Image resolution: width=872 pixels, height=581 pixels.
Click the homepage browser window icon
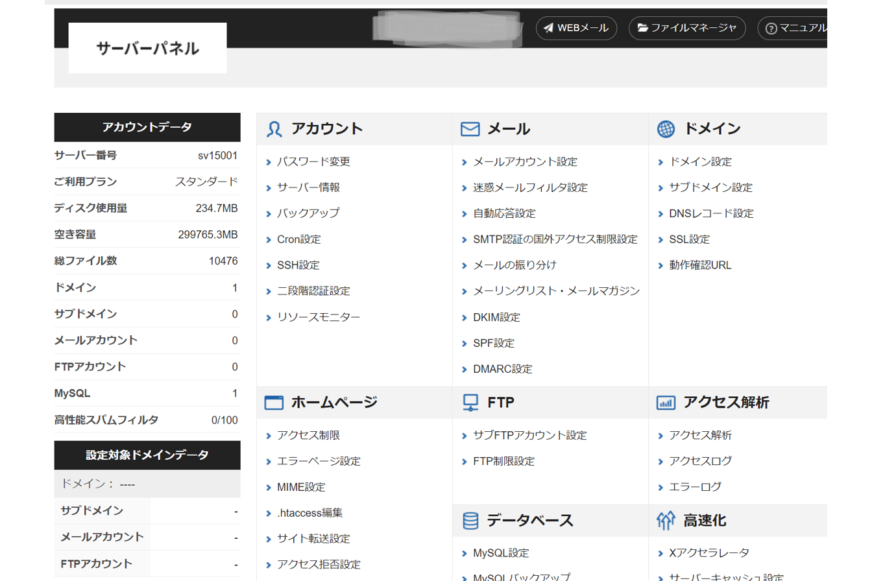274,403
